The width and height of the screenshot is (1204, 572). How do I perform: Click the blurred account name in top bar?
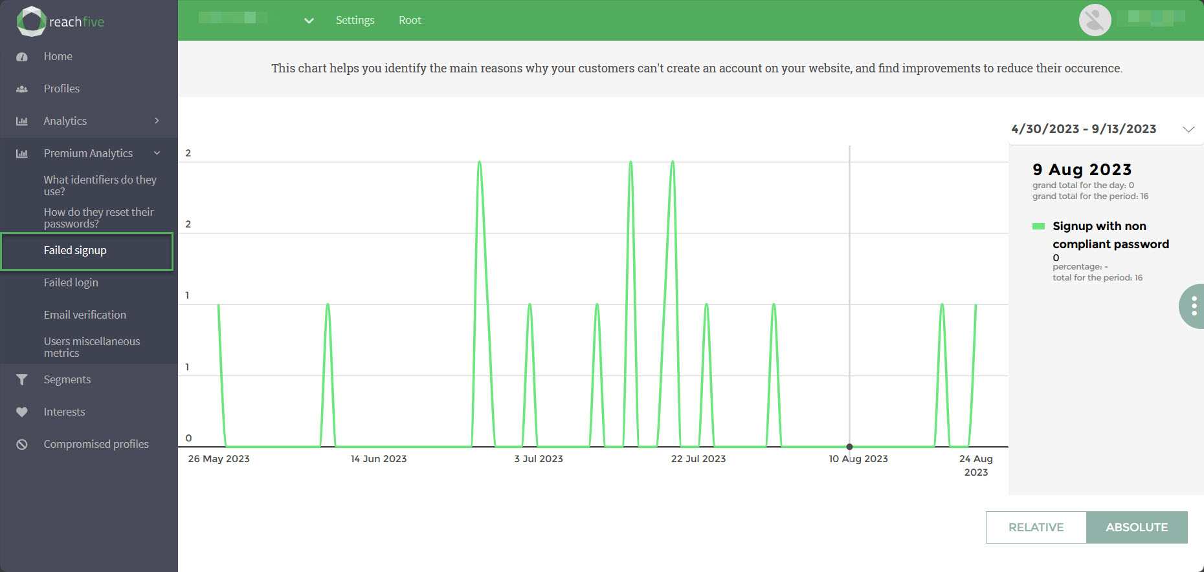point(233,17)
